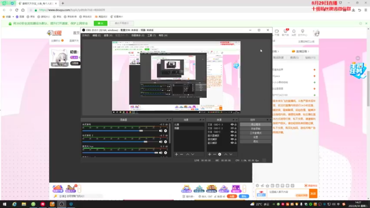This screenshot has height=208, width=370.
Task: Open a new browser tab
Action: click(63, 3)
